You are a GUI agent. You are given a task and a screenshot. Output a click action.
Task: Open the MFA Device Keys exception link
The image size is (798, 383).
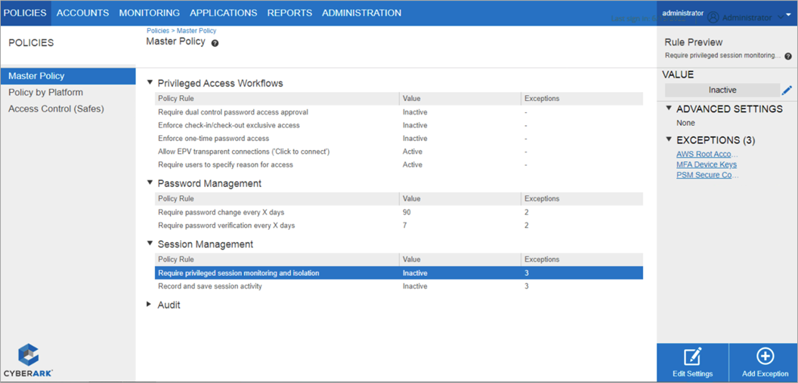coord(707,164)
